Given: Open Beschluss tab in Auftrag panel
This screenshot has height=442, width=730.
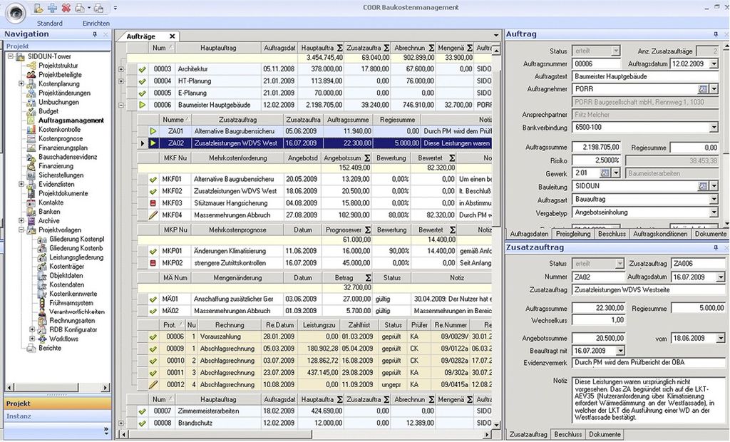Looking at the screenshot, I should click(612, 234).
